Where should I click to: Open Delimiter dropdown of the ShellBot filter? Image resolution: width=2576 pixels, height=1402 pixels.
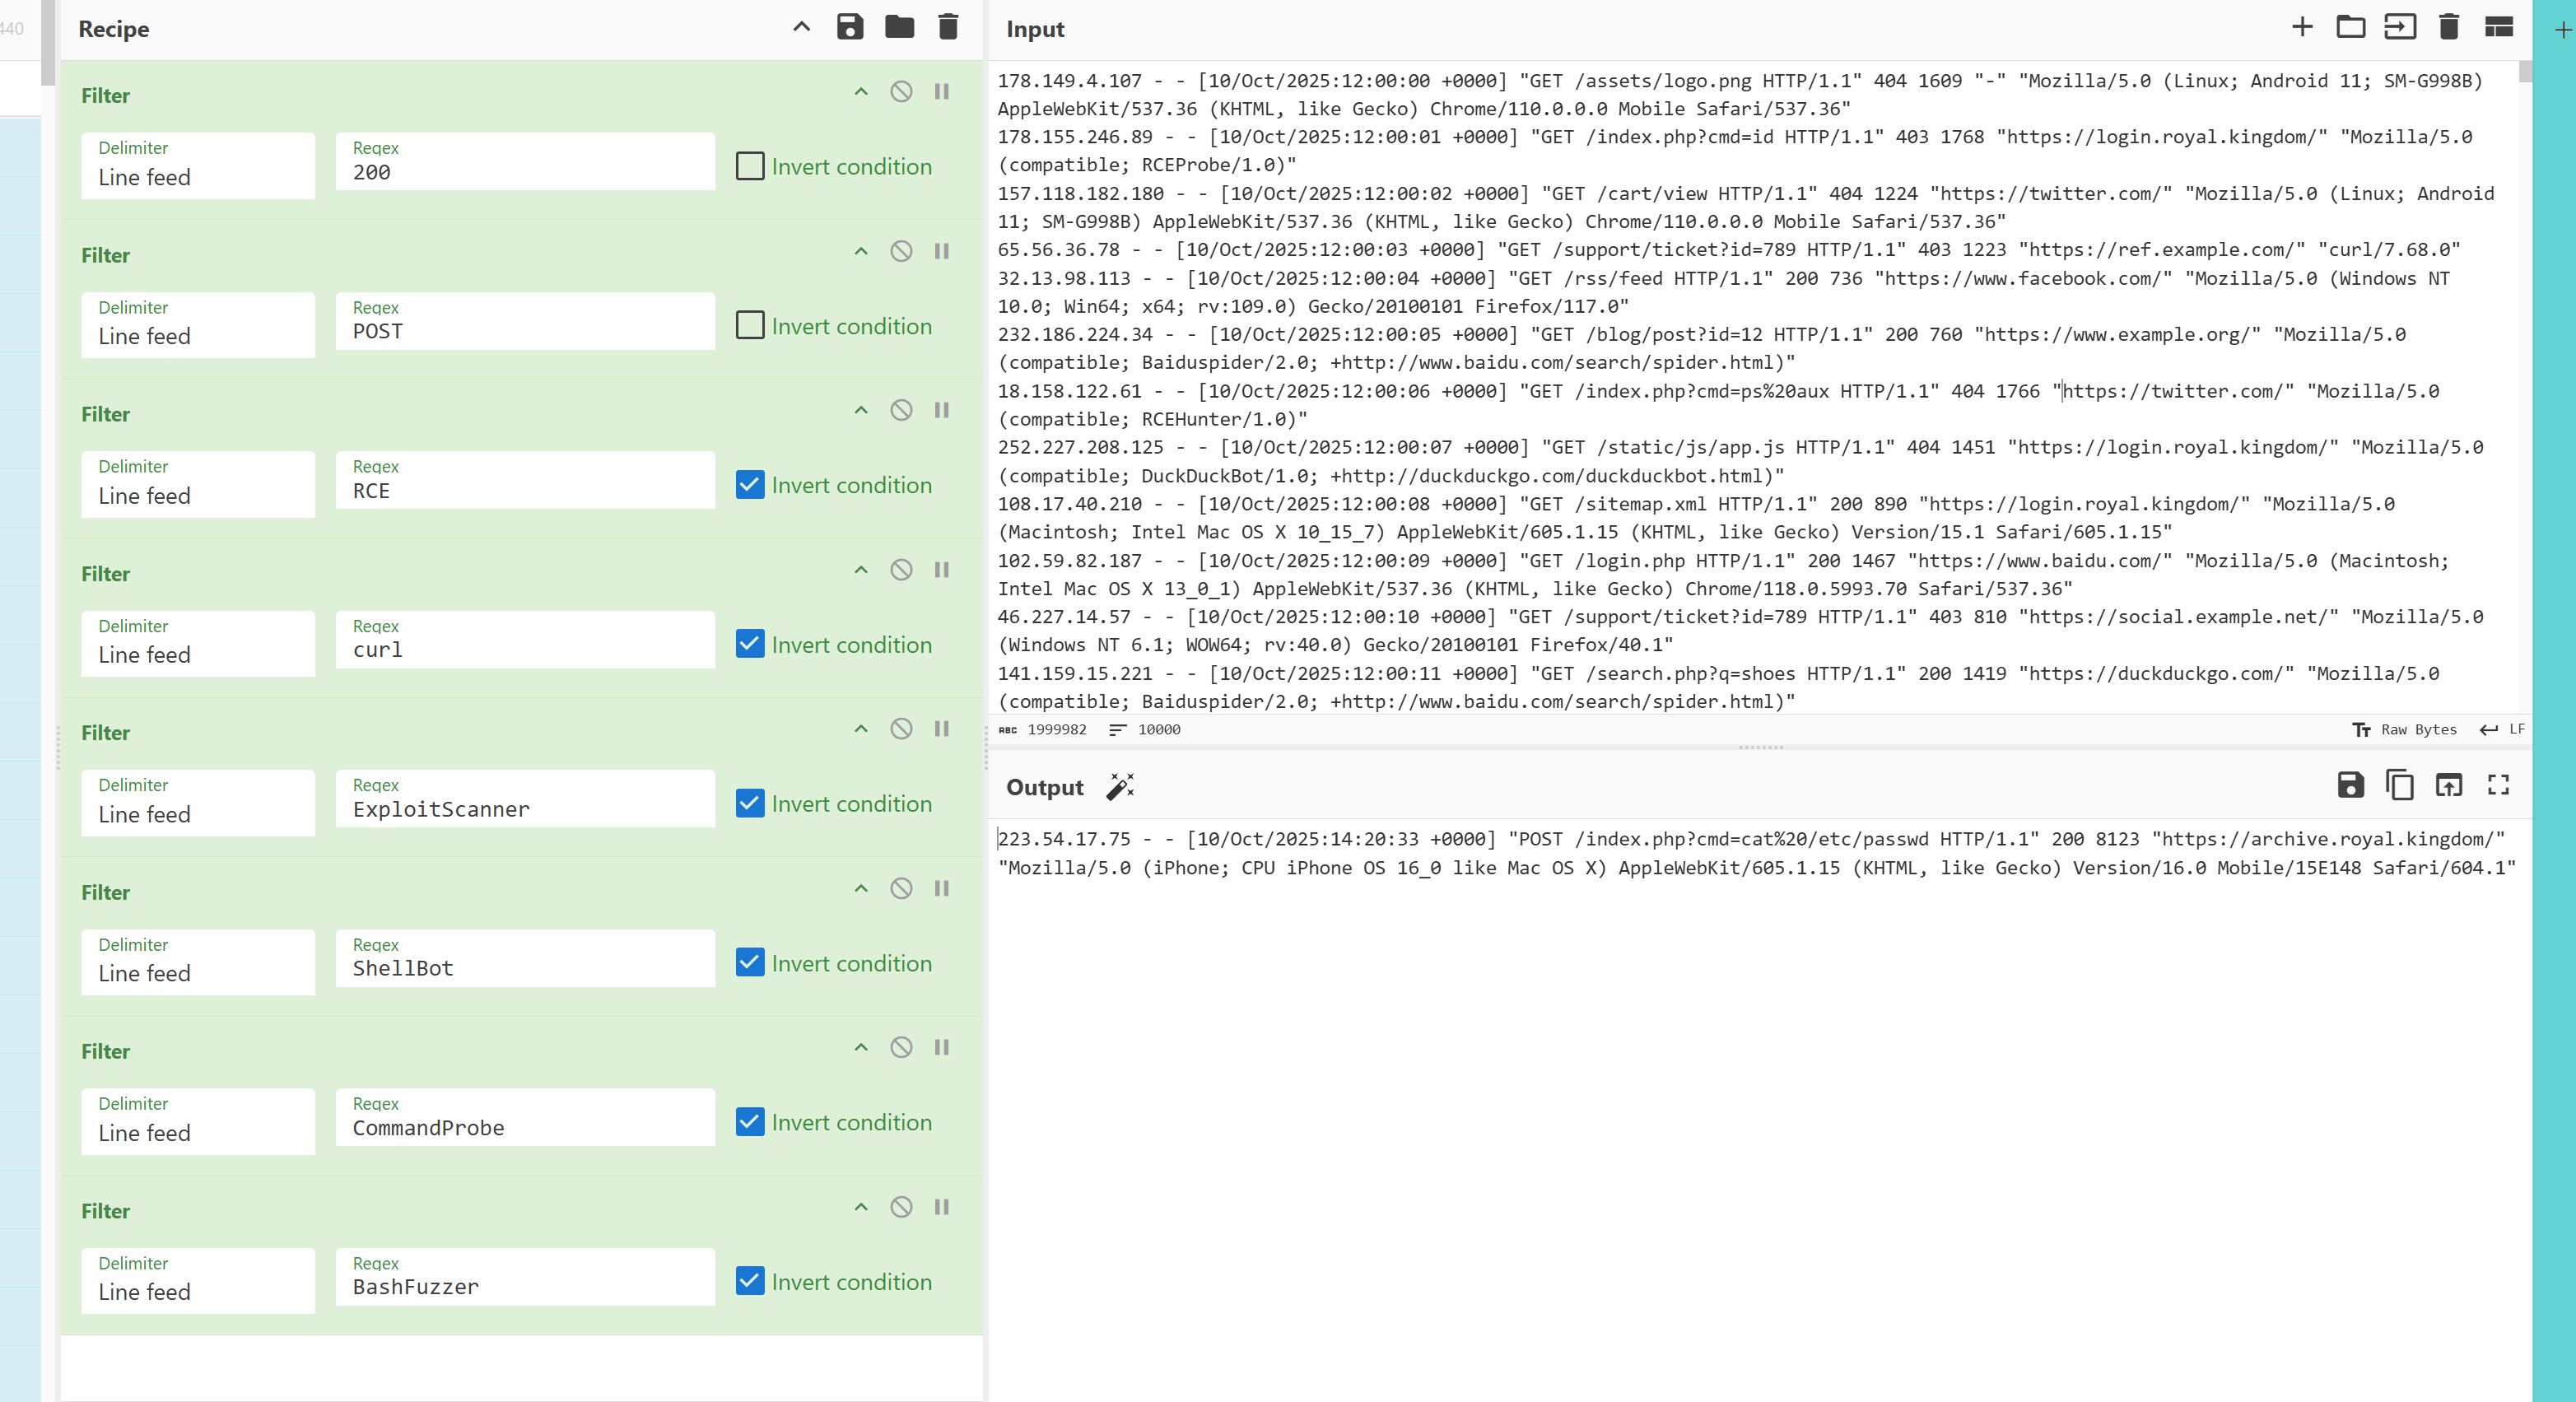[198, 962]
